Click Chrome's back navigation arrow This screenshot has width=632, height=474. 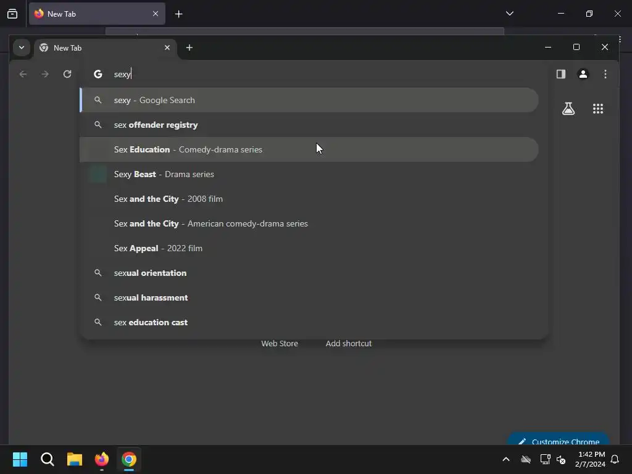click(23, 74)
